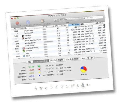Click the Sample Process toolbar icon

coord(42,21)
